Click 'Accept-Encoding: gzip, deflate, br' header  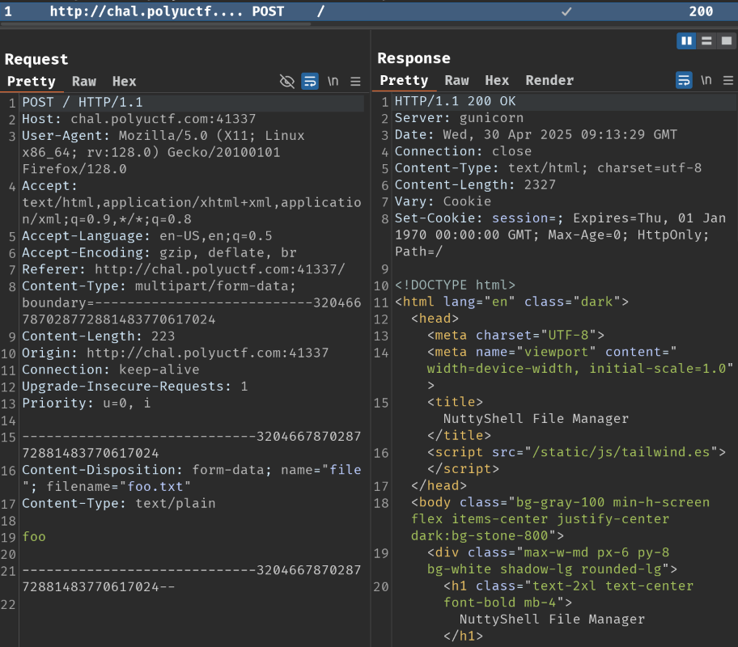point(159,252)
